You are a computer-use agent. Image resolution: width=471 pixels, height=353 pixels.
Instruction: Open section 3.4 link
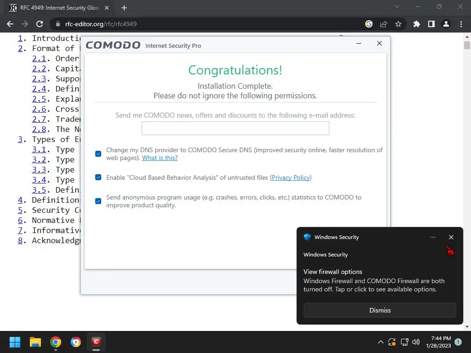pyautogui.click(x=39, y=180)
